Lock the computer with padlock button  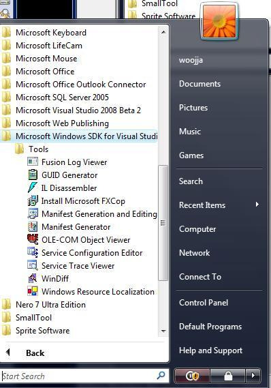click(228, 376)
